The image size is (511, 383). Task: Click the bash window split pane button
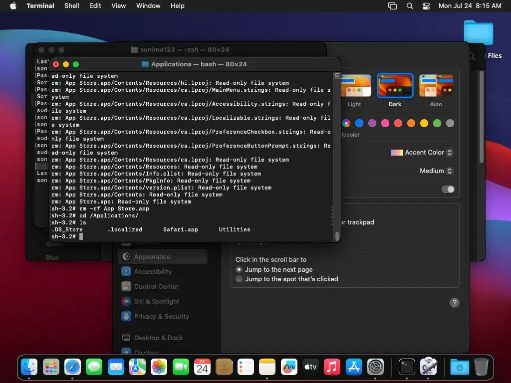[x=337, y=75]
